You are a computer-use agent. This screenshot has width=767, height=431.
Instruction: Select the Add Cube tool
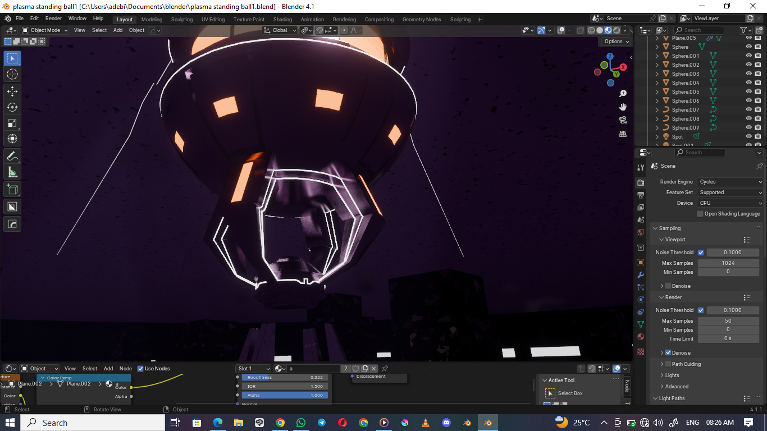click(x=12, y=190)
